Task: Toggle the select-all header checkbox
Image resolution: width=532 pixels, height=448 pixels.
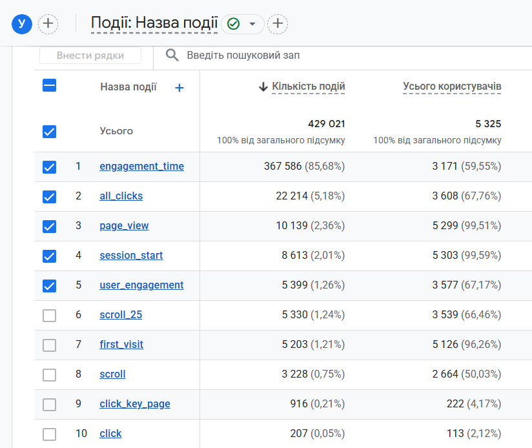Action: pyautogui.click(x=50, y=85)
